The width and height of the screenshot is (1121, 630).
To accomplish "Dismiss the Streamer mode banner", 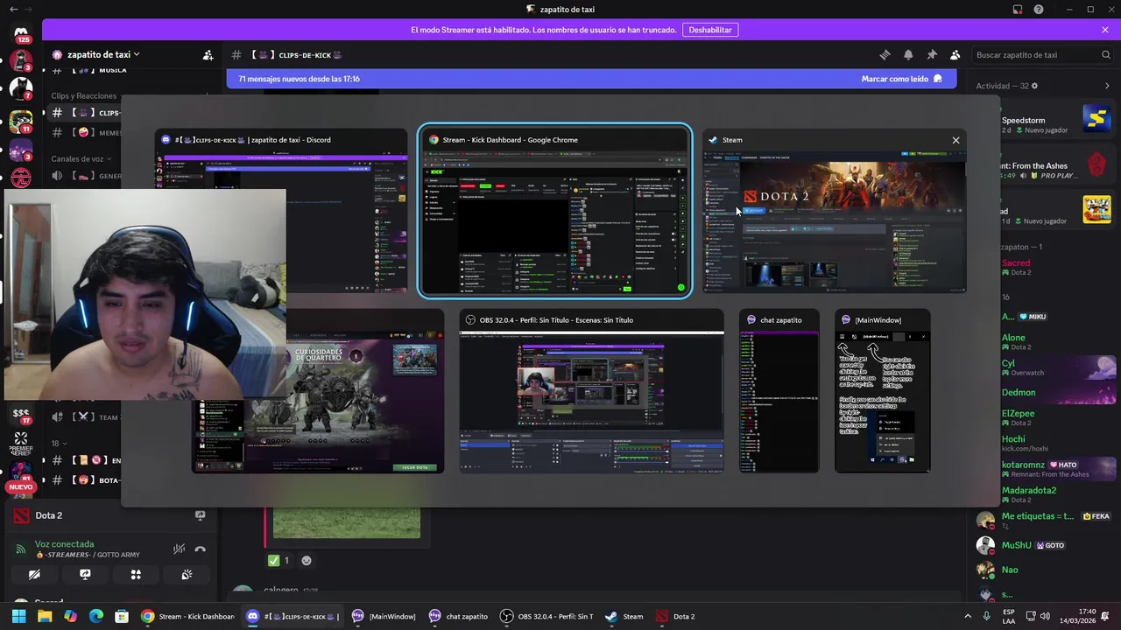I will click(x=1105, y=29).
